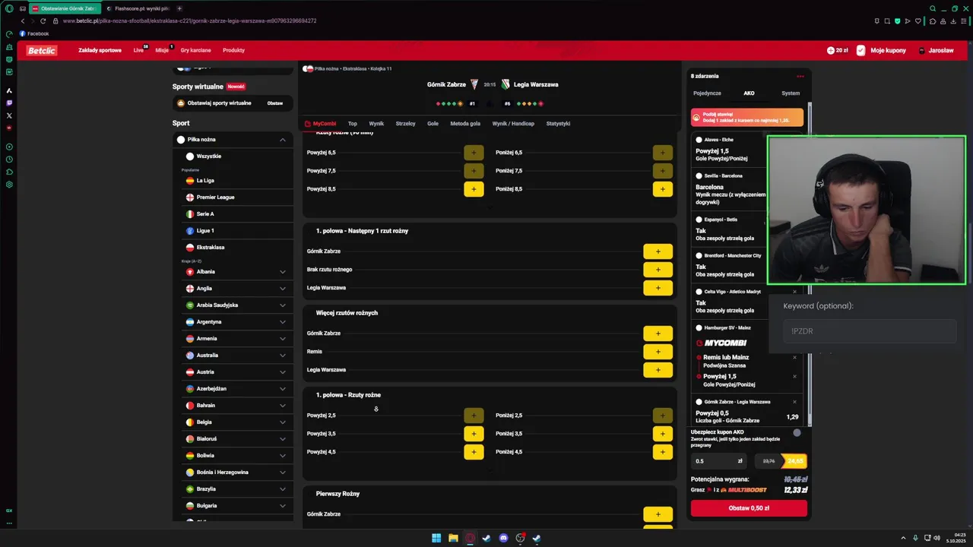Remove Górnik Zabrze - Legia Warszawa bet with X
The height and width of the screenshot is (547, 973).
[x=795, y=402]
